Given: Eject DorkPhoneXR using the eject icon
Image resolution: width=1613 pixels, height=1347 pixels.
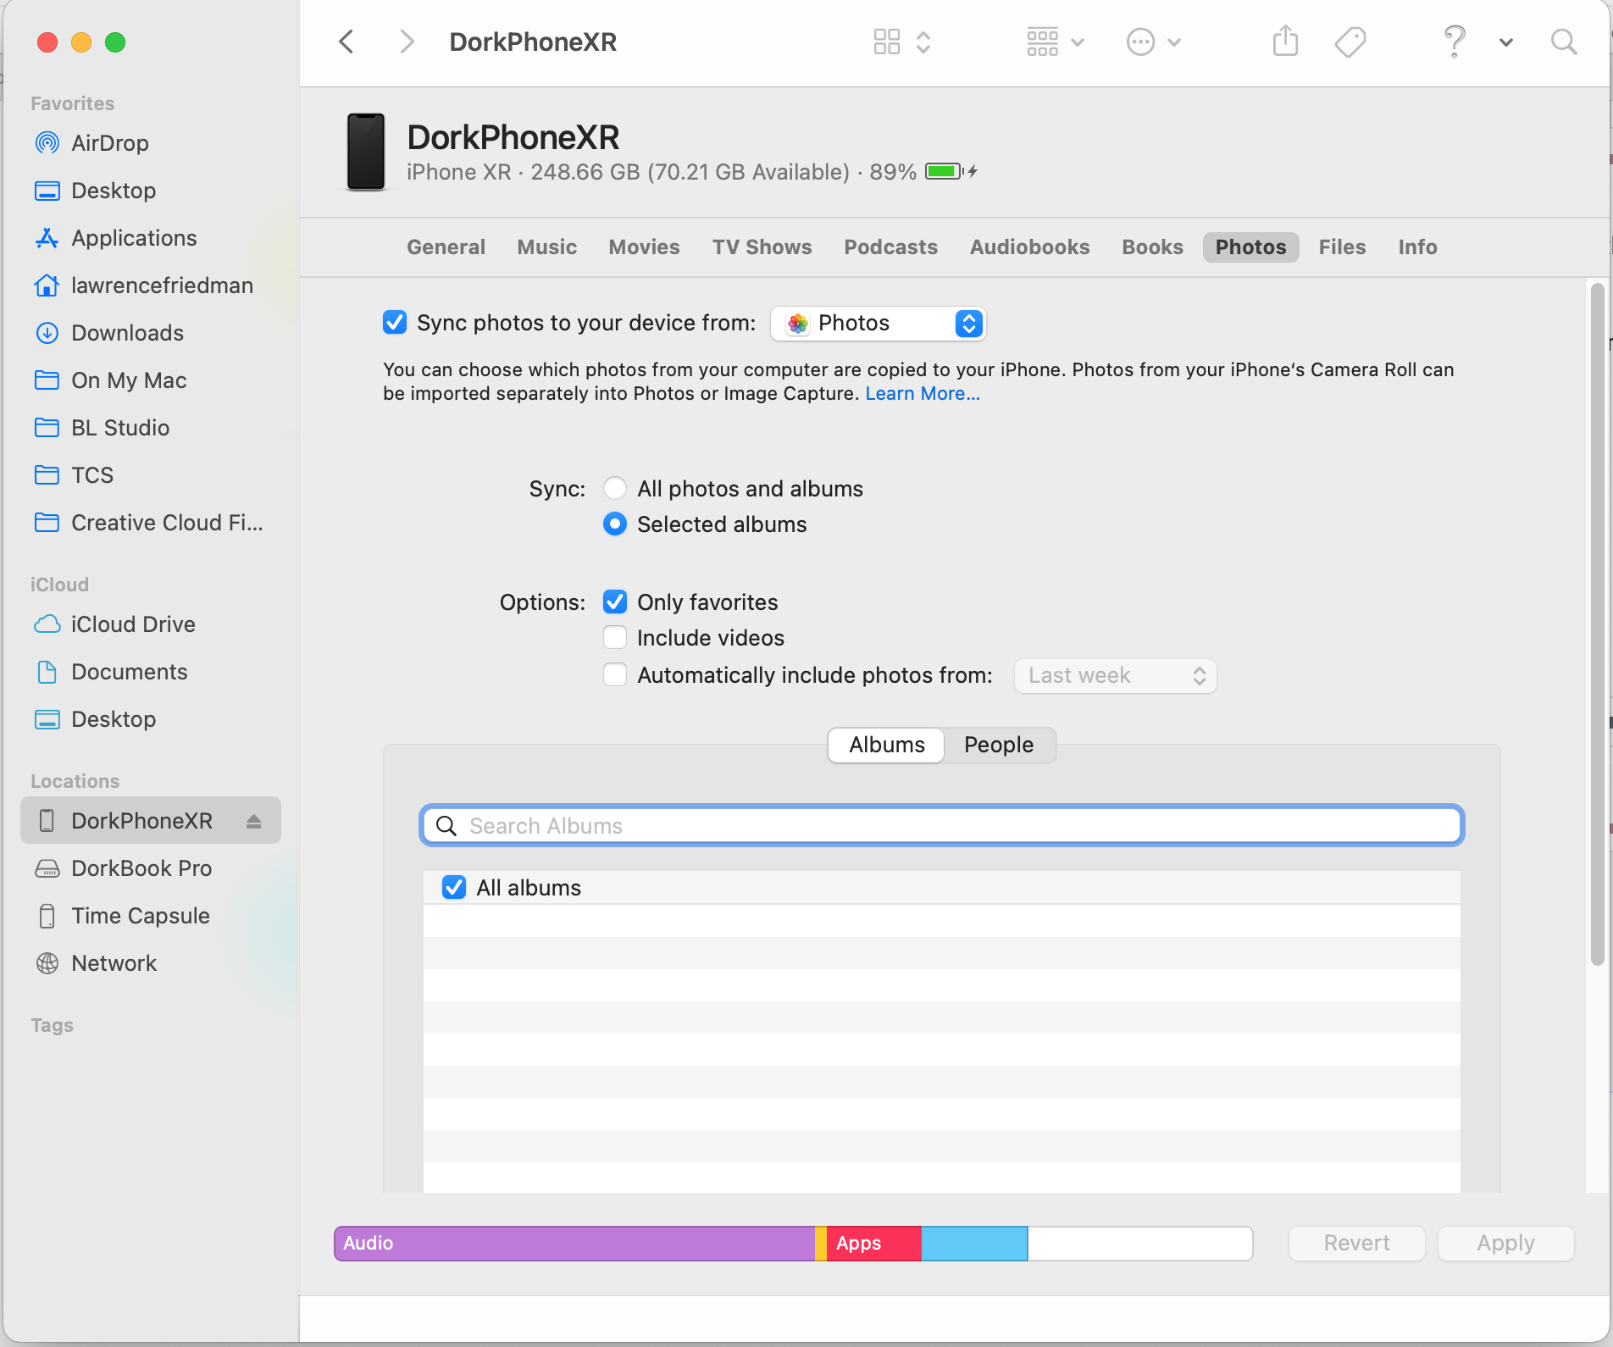Looking at the screenshot, I should 253,821.
